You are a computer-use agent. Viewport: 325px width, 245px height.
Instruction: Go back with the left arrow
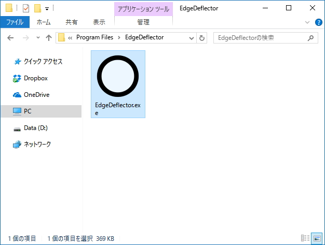(10, 38)
